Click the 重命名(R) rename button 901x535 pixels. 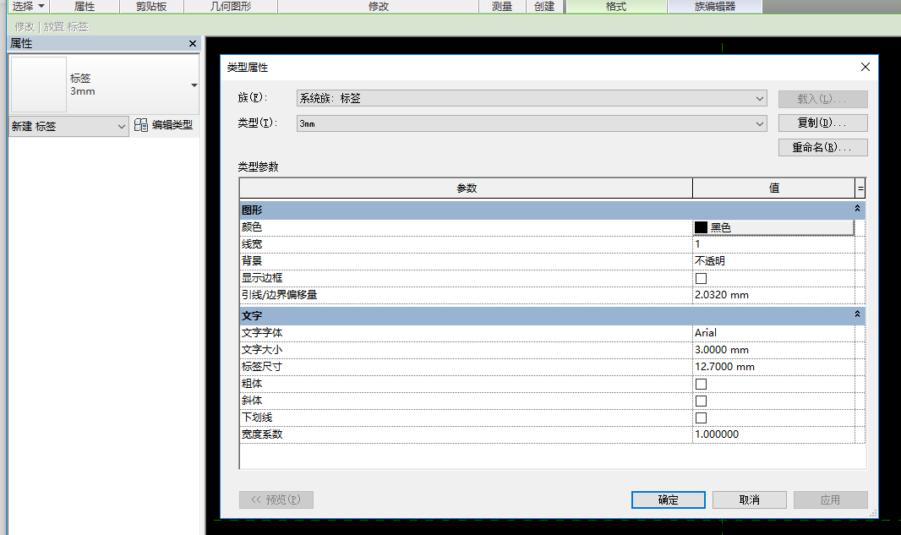[x=823, y=148]
